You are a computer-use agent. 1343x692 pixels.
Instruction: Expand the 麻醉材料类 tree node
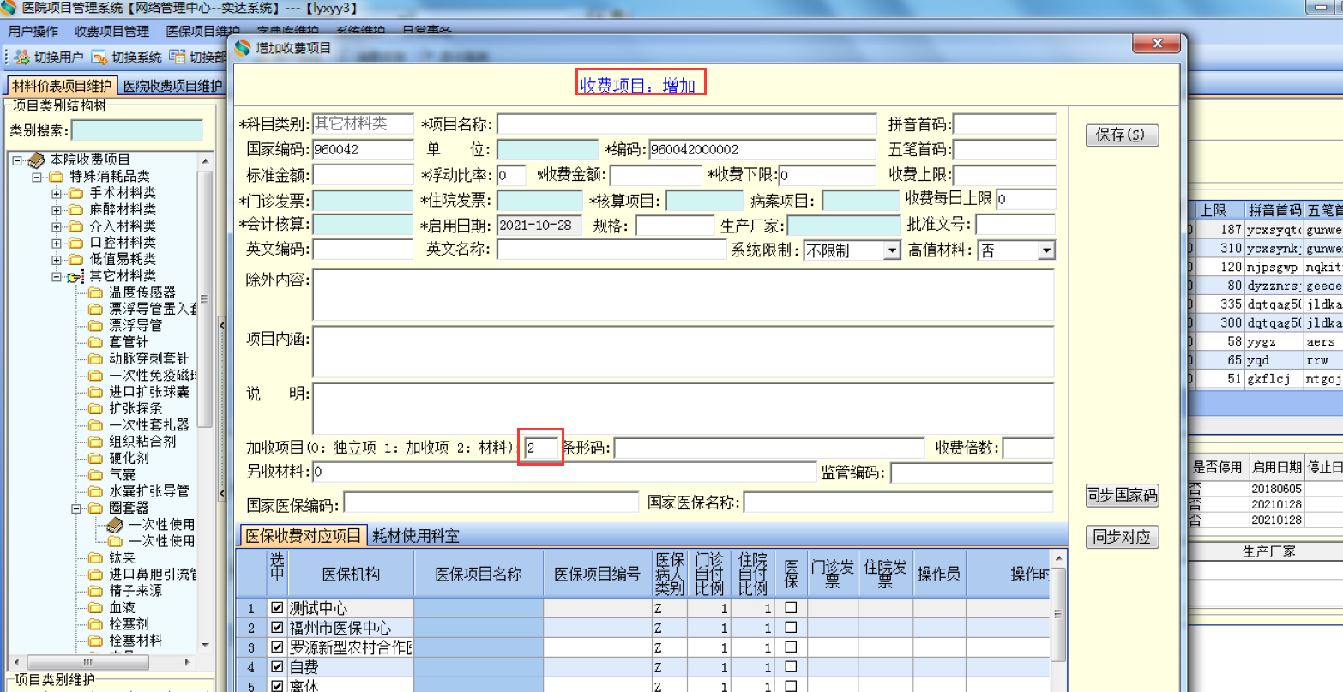point(57,209)
